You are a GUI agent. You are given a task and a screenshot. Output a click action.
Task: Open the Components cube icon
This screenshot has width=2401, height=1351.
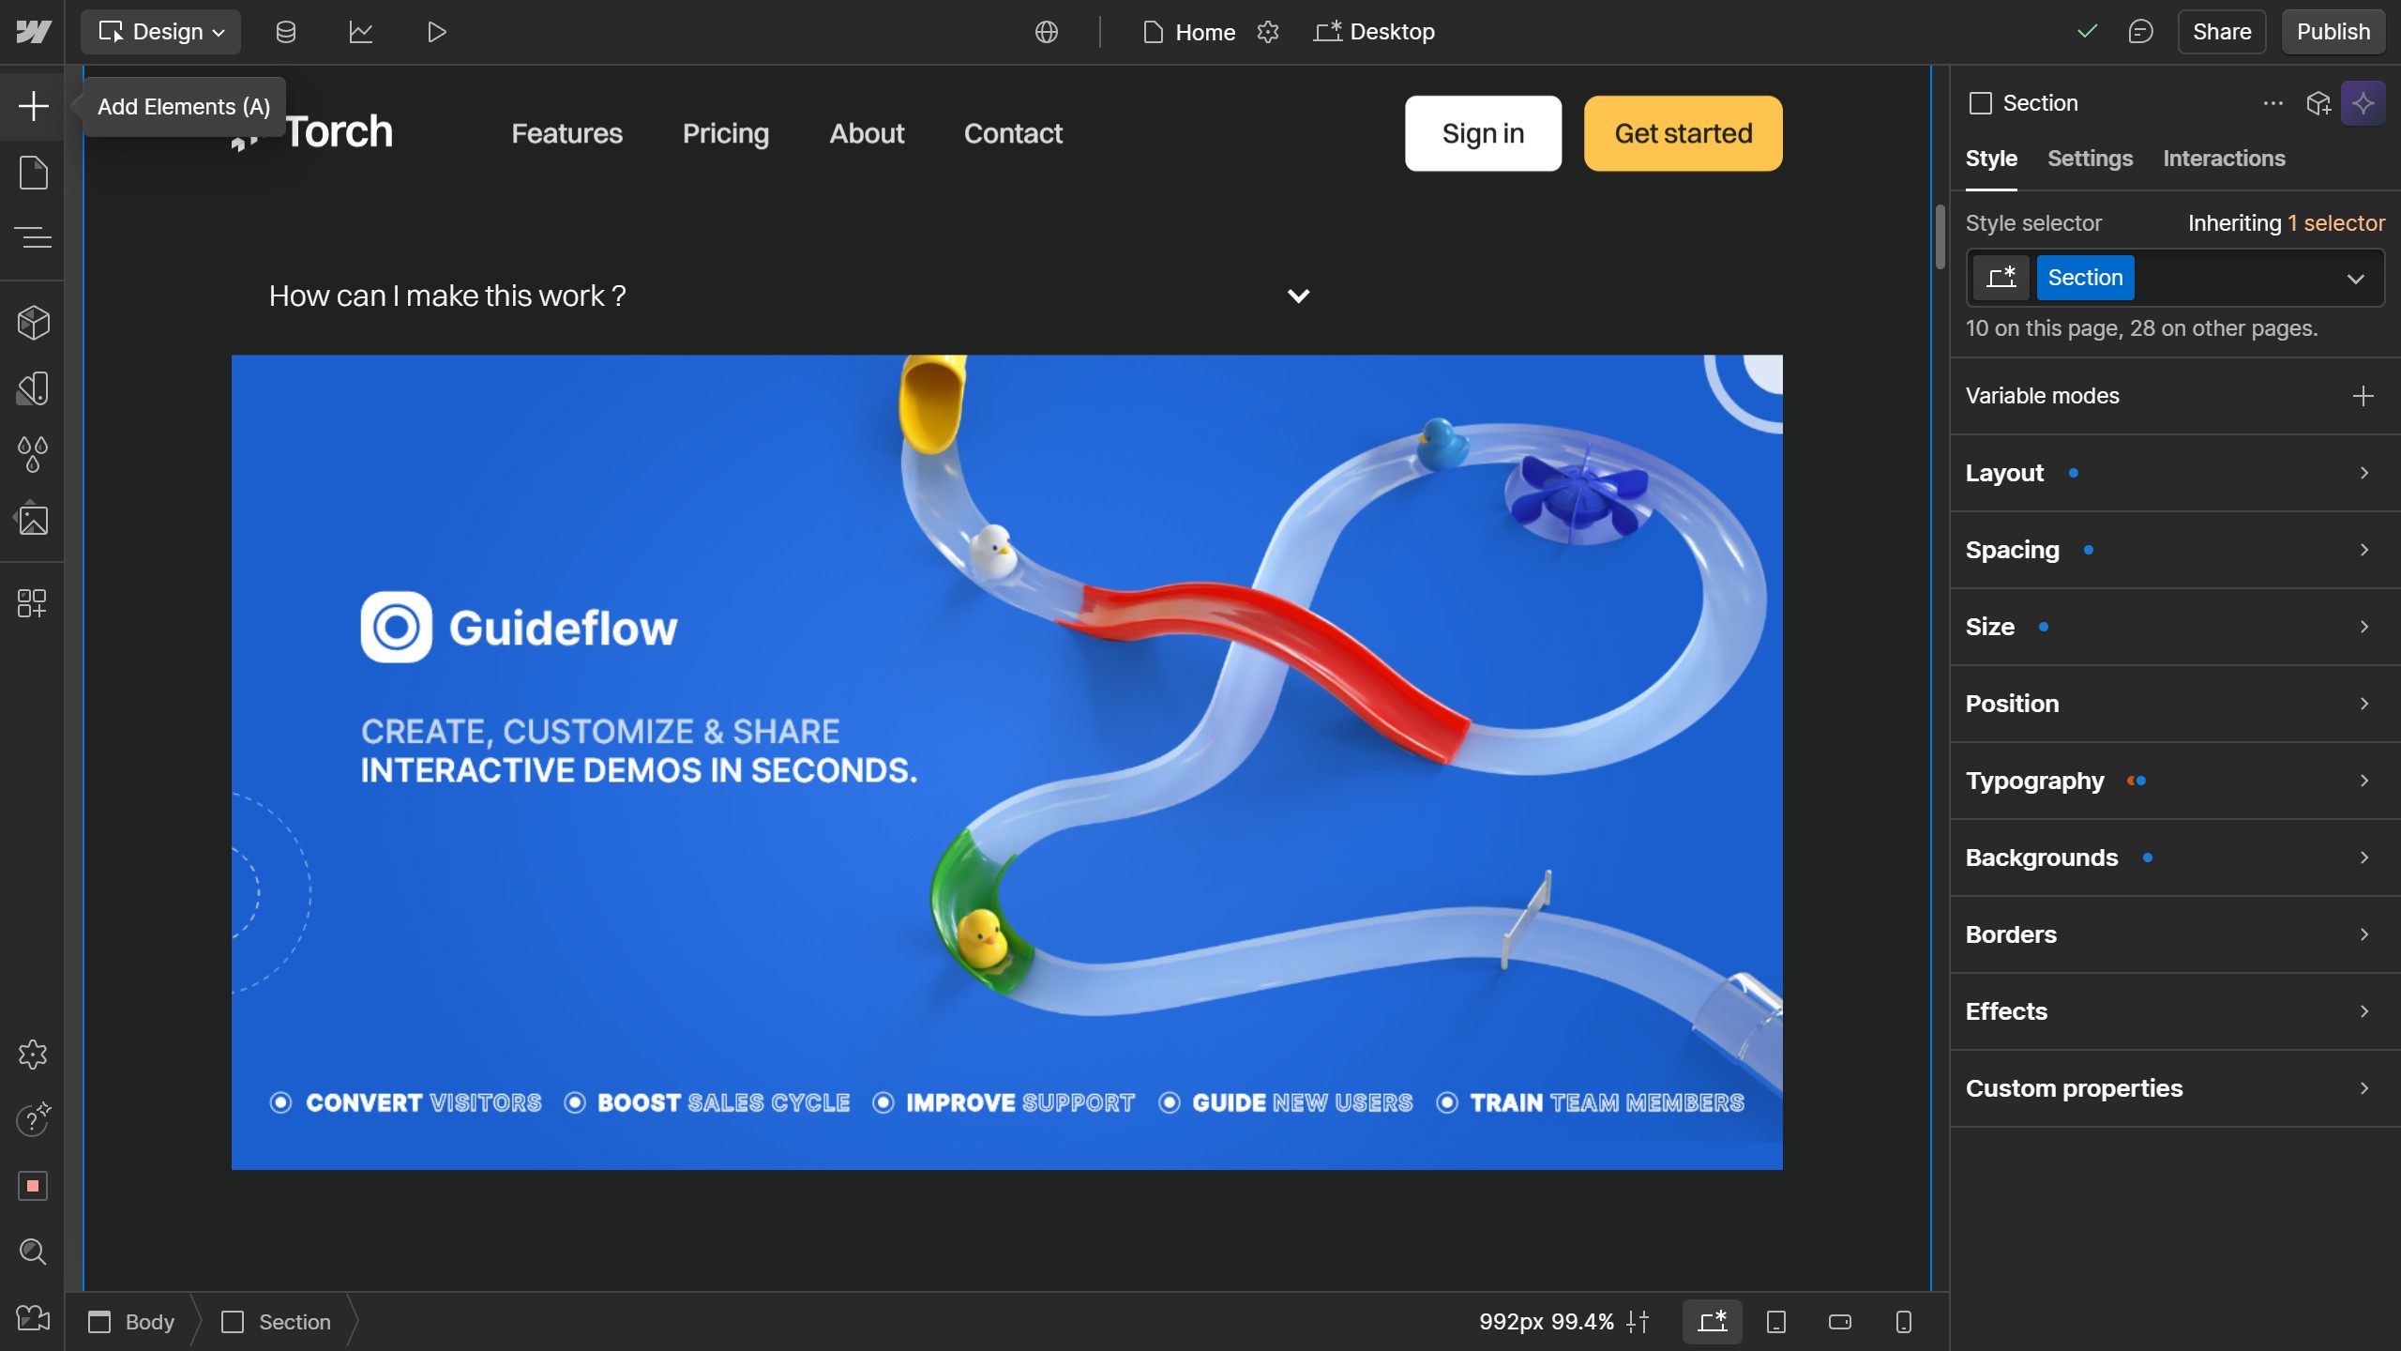(x=33, y=323)
